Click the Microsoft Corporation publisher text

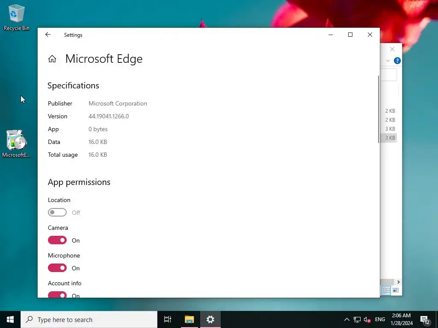click(118, 103)
